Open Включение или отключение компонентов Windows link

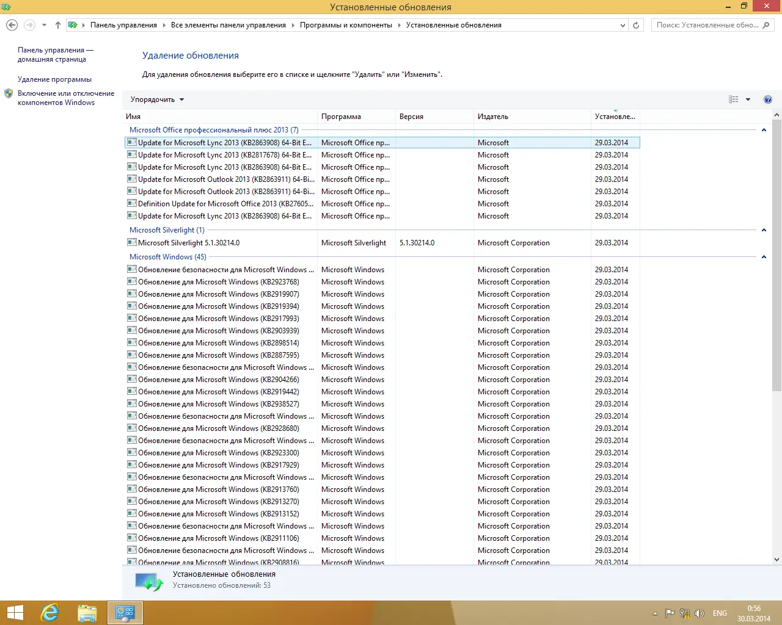pyautogui.click(x=66, y=98)
